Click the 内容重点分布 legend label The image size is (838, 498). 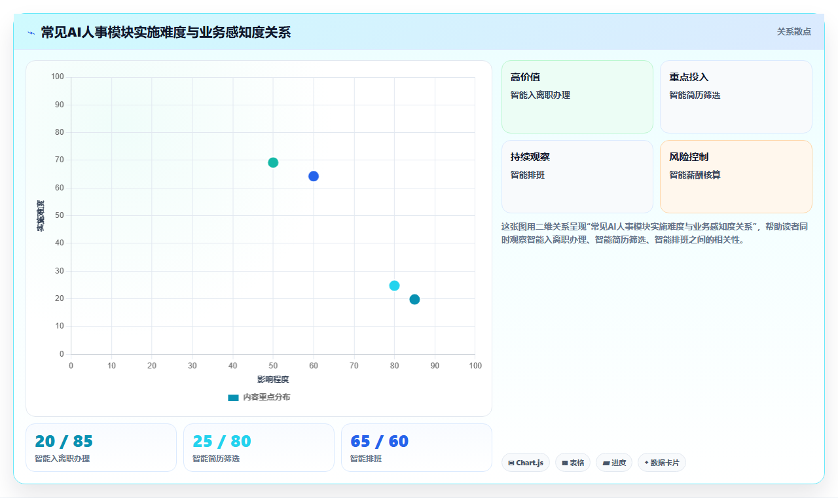tap(266, 397)
